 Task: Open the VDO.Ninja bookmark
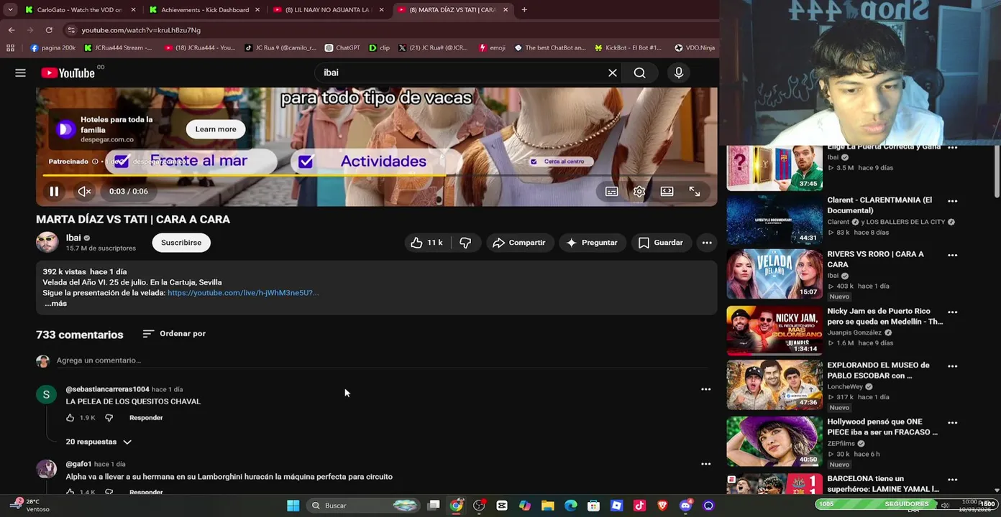(x=694, y=48)
